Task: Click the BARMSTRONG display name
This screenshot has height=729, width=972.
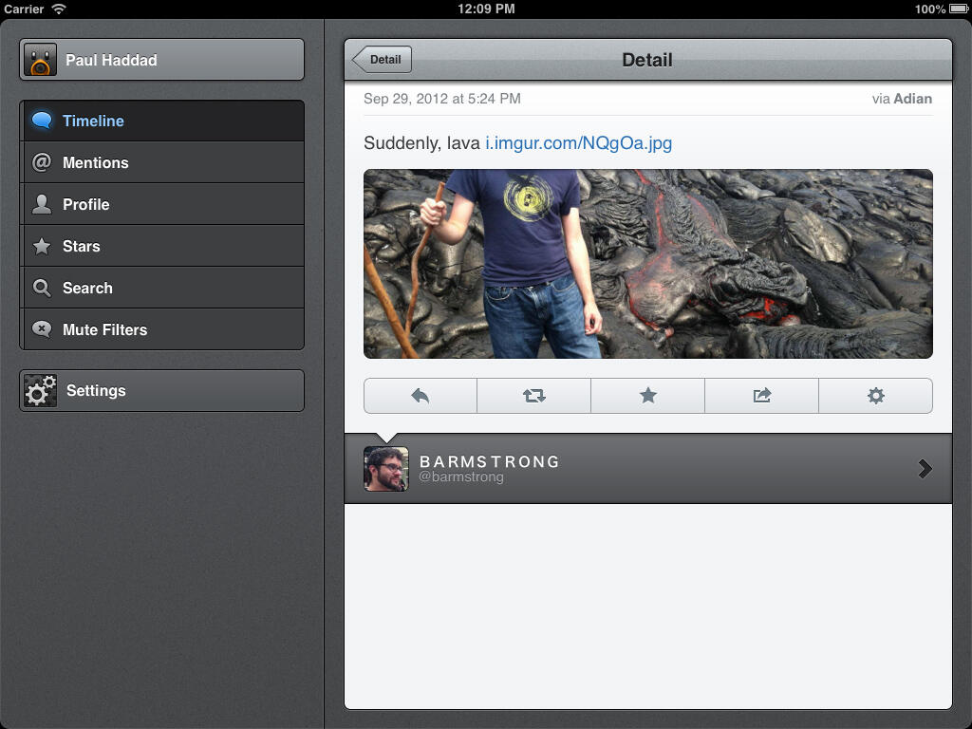Action: [x=489, y=462]
